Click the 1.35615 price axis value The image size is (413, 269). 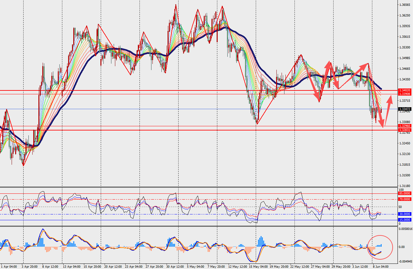(x=405, y=37)
